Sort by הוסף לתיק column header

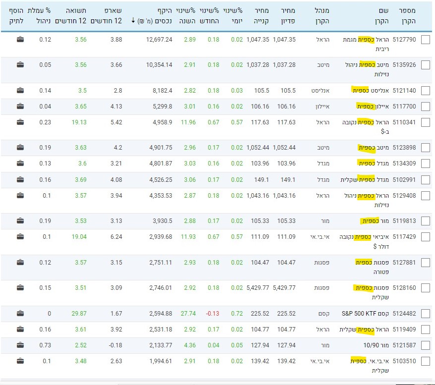tap(16, 16)
